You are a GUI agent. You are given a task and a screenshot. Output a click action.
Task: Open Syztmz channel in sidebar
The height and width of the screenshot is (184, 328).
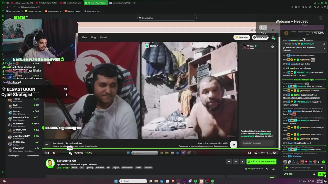tap(24, 112)
